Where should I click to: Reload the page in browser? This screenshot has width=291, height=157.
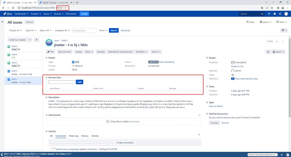coord(13,8)
